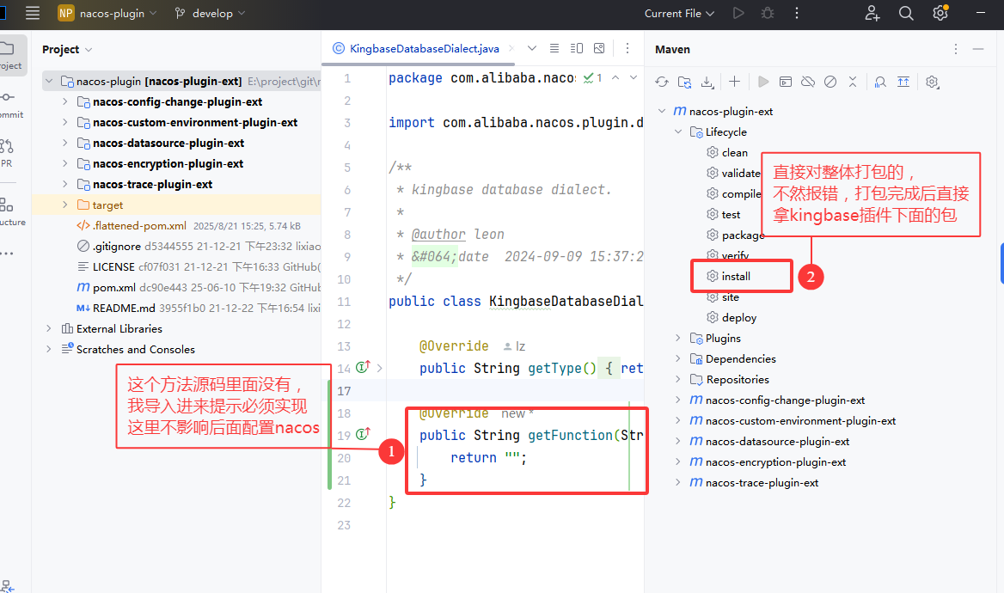The width and height of the screenshot is (1004, 593).
Task: Open the Project view selector dropdown
Action: tap(67, 49)
